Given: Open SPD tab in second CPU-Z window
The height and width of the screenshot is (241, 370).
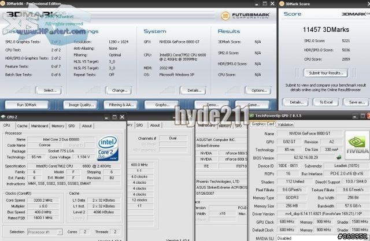Looking at the screenshot, I should coord(140,125).
